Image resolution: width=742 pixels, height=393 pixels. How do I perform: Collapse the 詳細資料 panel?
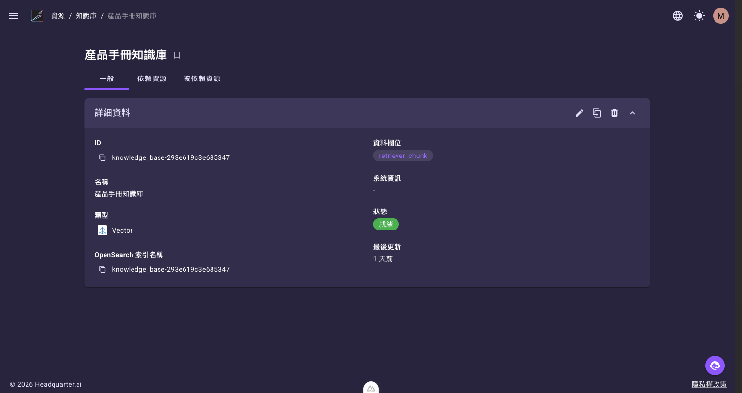[632, 113]
